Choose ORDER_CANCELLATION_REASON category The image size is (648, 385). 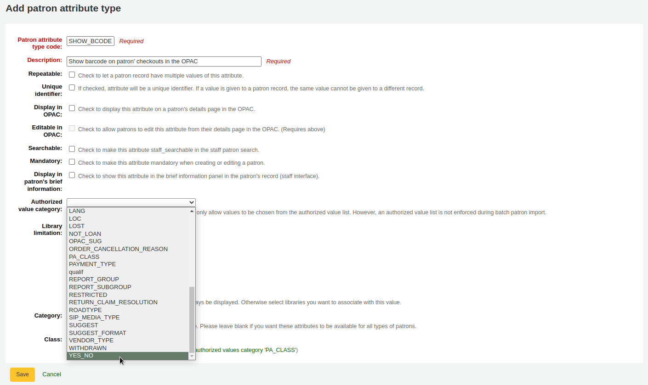click(x=118, y=249)
